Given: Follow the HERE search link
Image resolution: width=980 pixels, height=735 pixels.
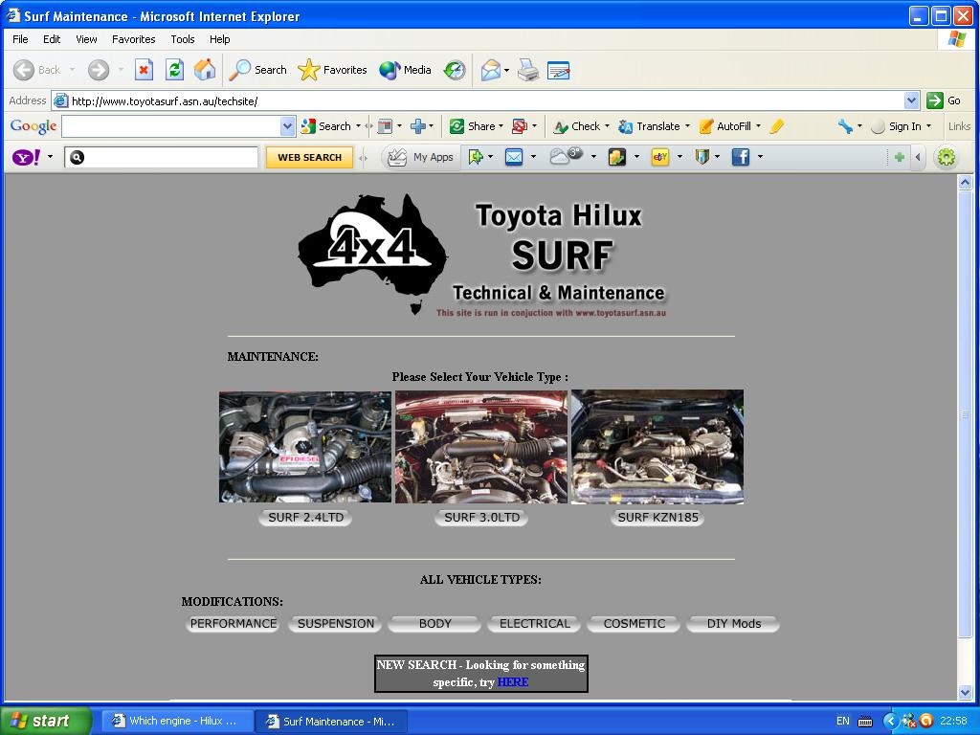Looking at the screenshot, I should click(x=512, y=682).
